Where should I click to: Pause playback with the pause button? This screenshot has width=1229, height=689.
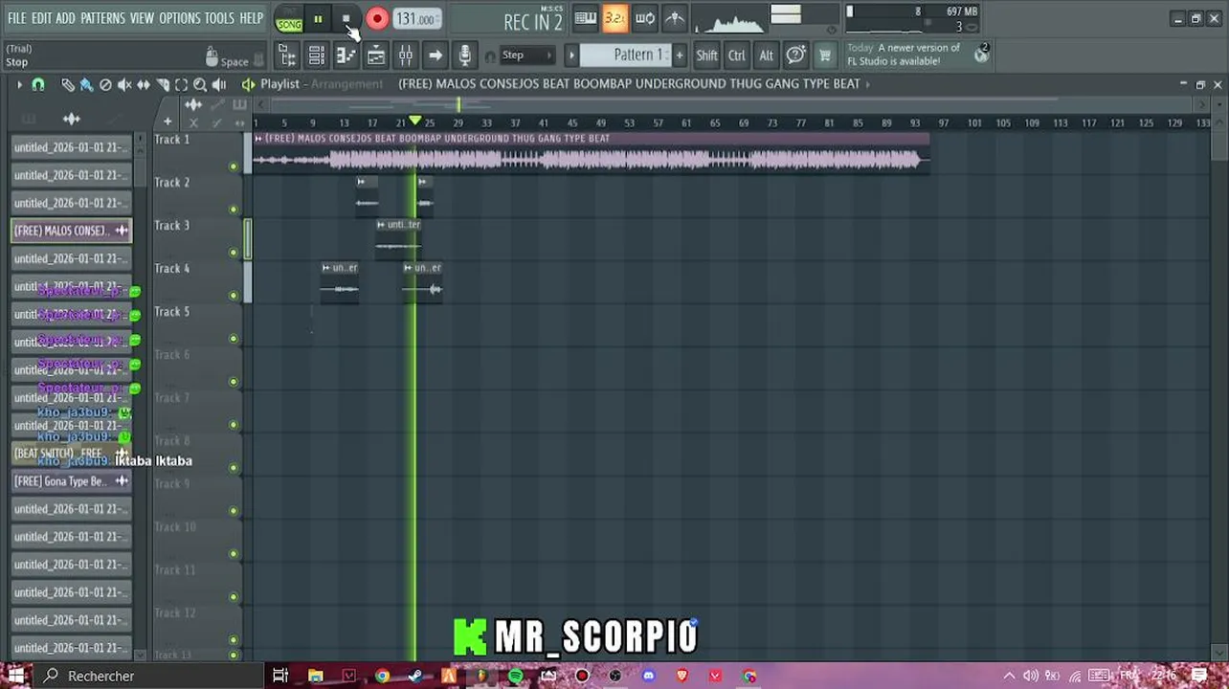[318, 19]
